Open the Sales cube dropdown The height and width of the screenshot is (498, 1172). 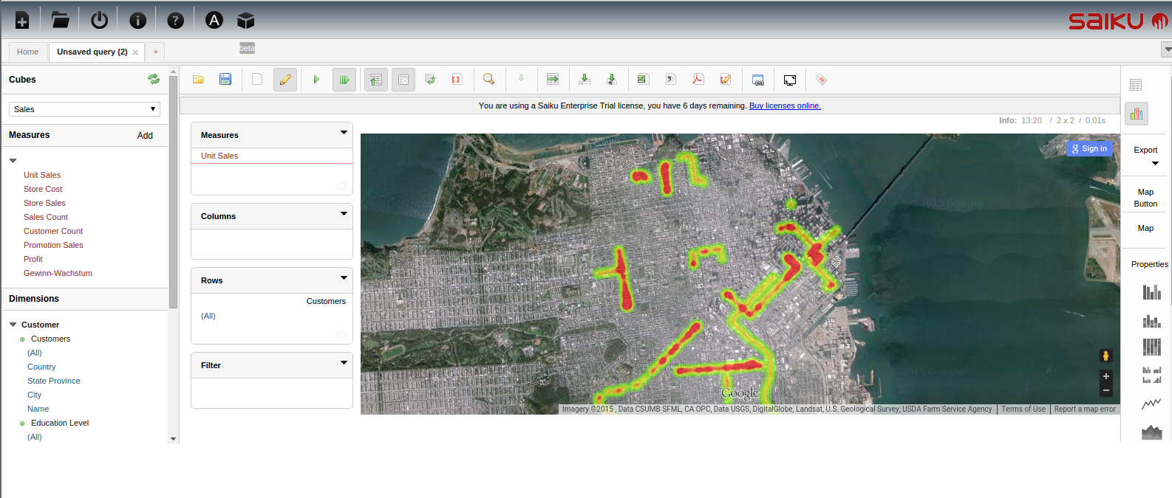[85, 109]
